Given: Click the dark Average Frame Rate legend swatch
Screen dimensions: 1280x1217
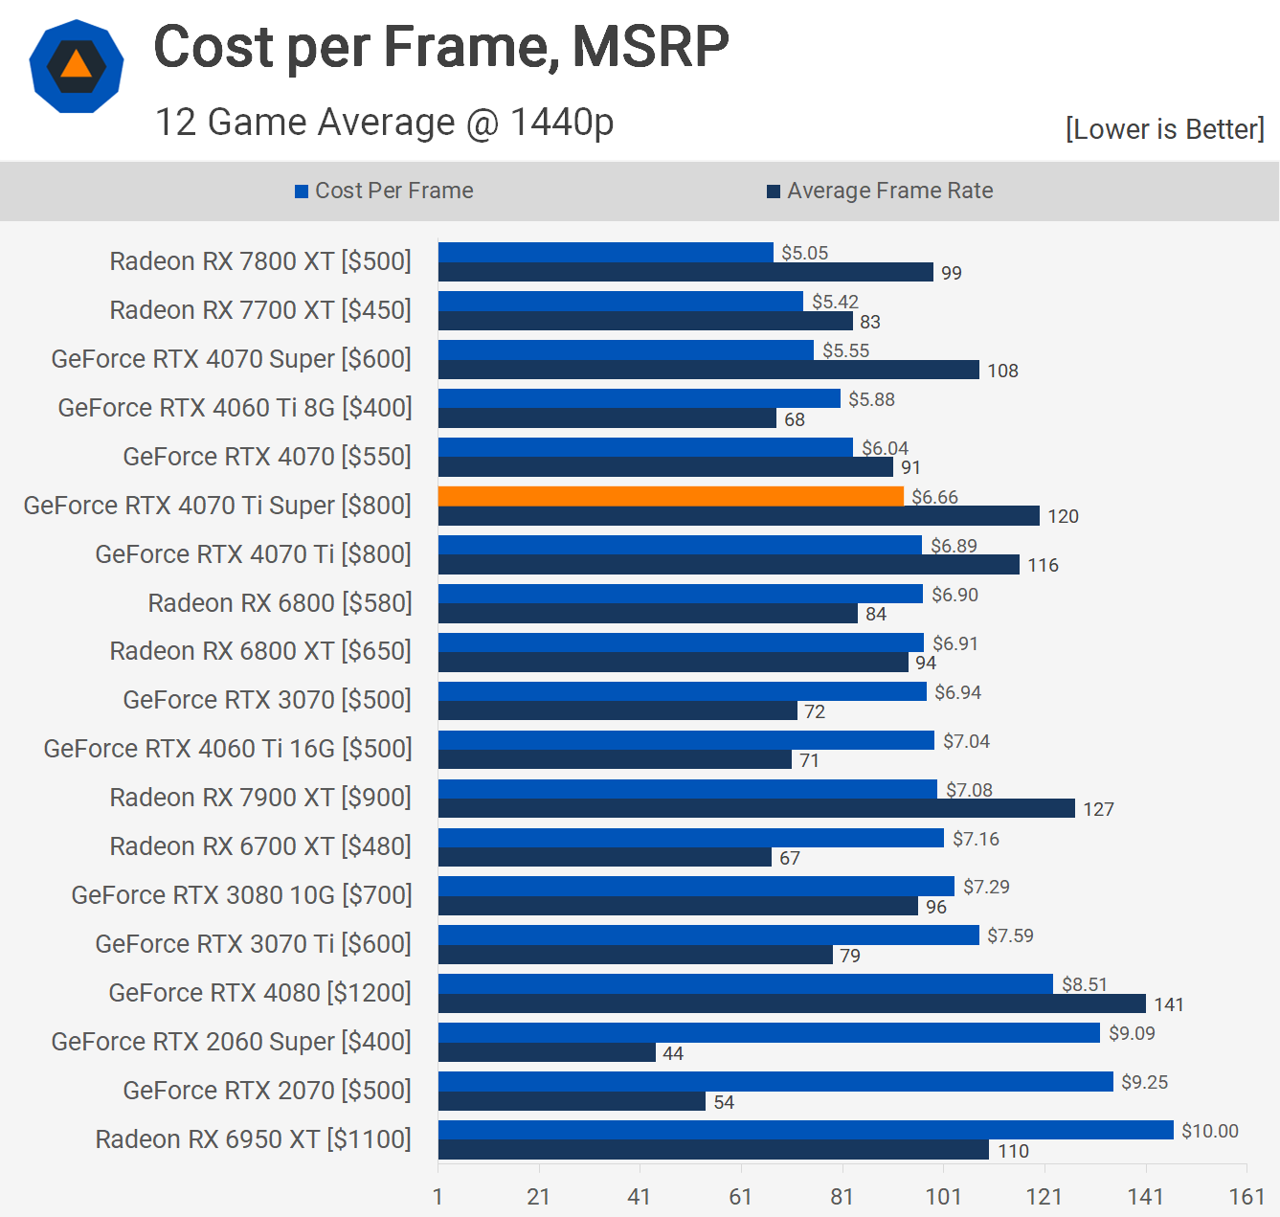Looking at the screenshot, I should coord(774,192).
